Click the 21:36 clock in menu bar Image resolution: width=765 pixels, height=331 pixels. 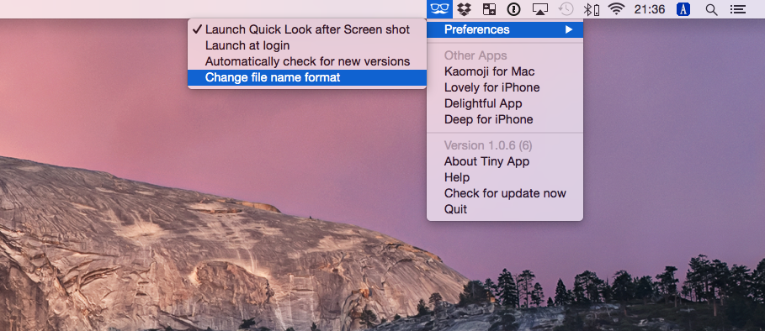coord(650,9)
